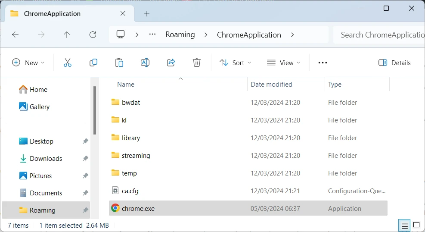The width and height of the screenshot is (425, 232).
Task: Select the bwdat folder
Action: tap(248, 102)
